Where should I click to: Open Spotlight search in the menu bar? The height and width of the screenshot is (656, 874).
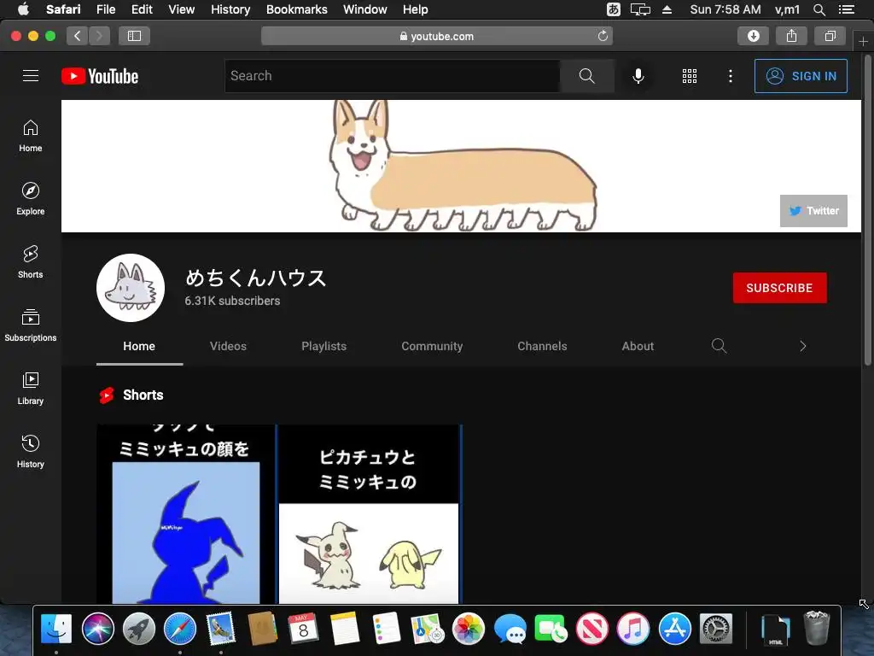[x=819, y=9]
